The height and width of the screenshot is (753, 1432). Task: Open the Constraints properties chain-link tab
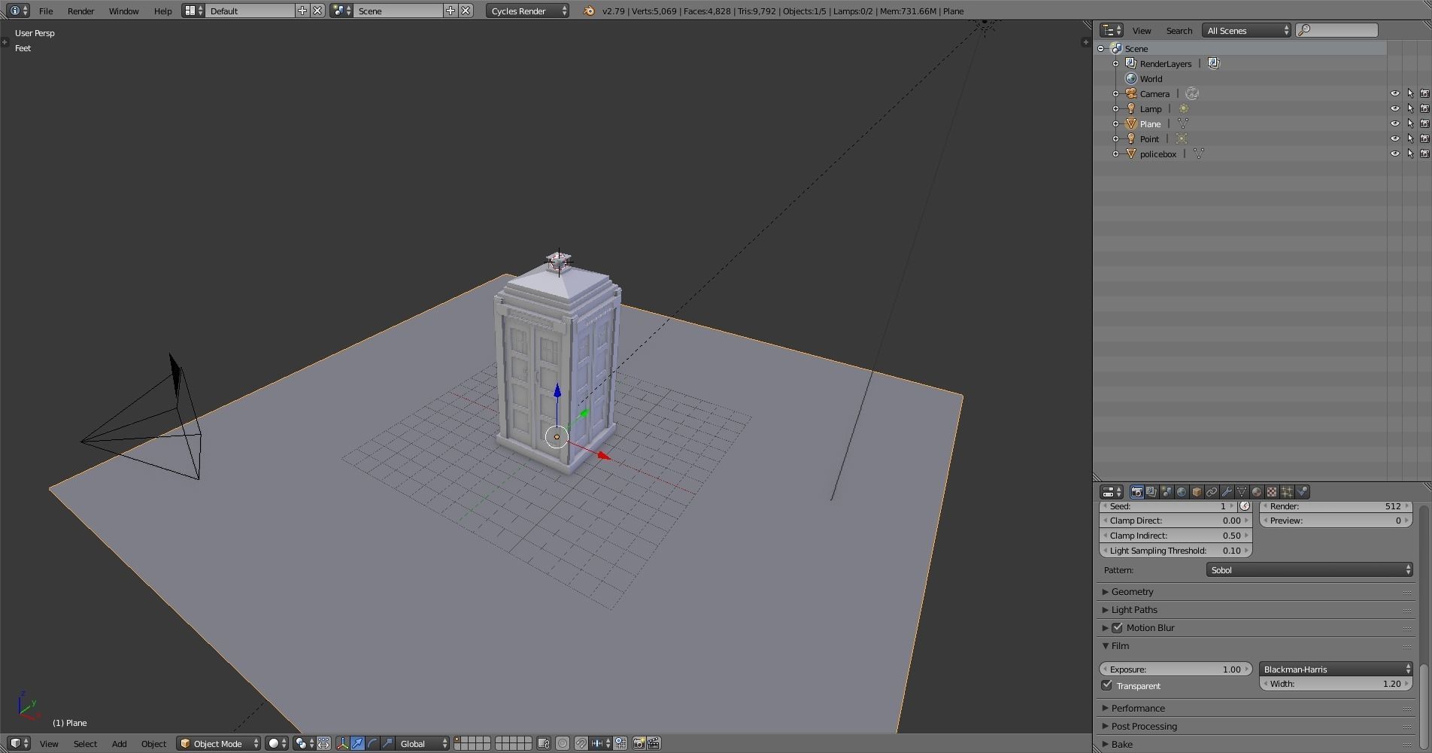[1212, 492]
